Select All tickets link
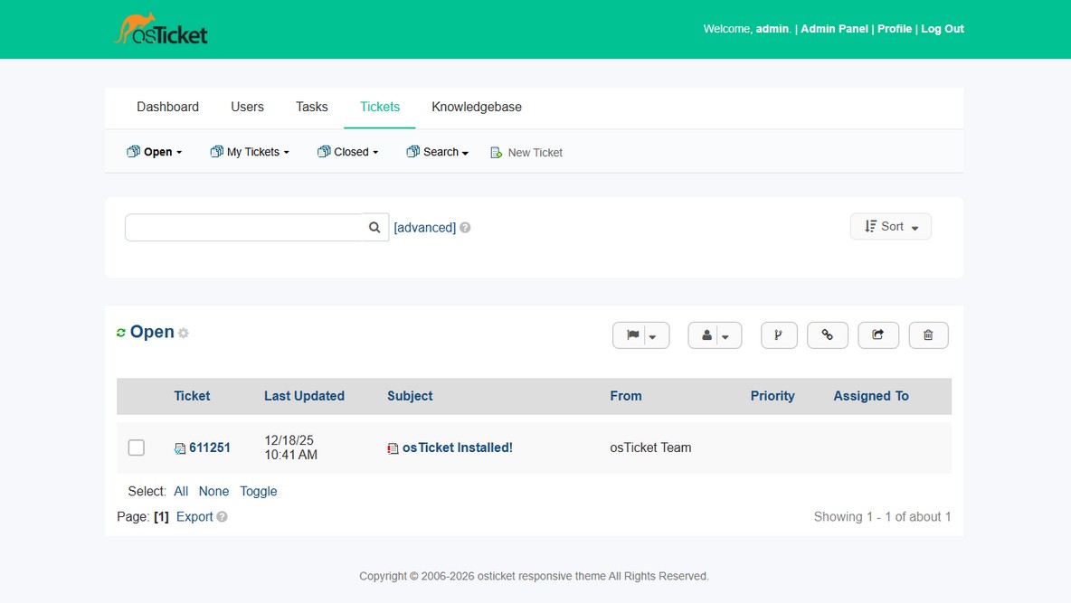 (x=181, y=492)
